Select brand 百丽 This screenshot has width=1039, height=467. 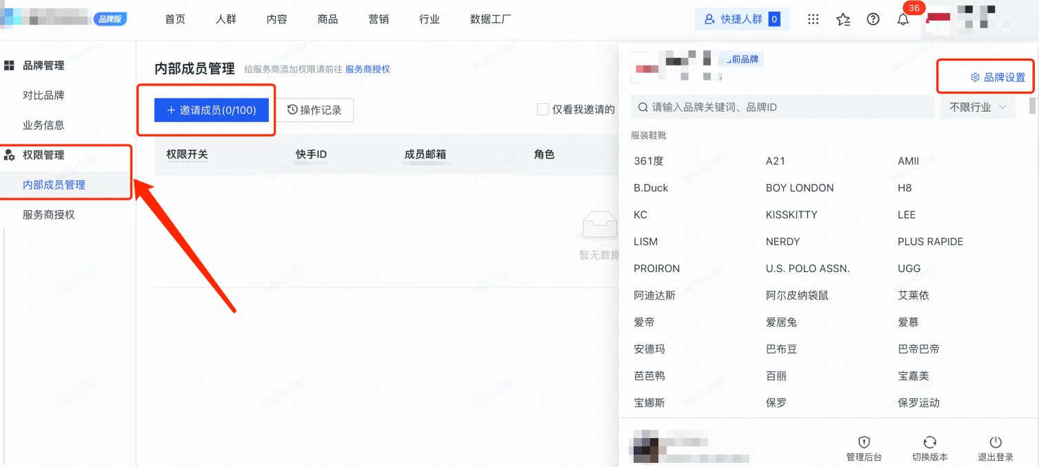pyautogui.click(x=776, y=376)
